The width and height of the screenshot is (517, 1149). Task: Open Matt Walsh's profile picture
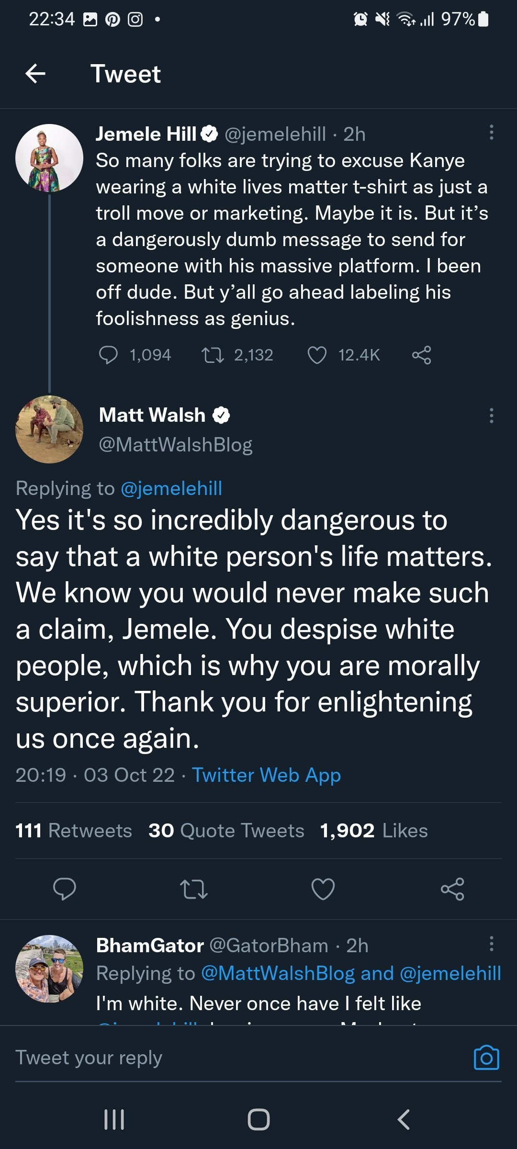tap(49, 429)
